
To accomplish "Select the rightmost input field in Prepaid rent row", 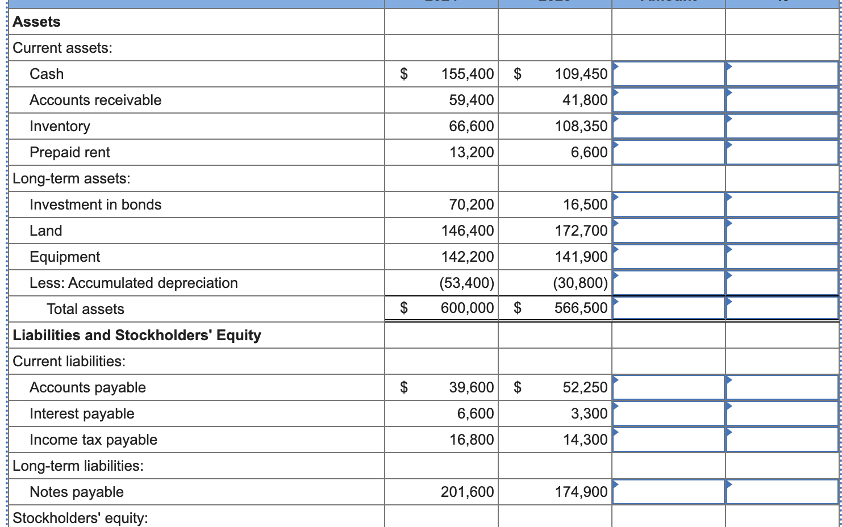I will click(783, 152).
